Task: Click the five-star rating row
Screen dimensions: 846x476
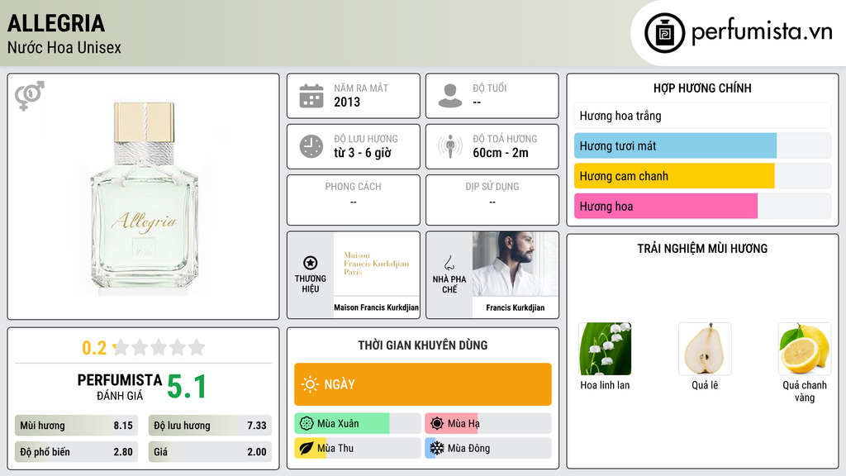Action: click(159, 348)
